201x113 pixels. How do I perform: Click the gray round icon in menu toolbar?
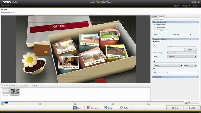(12, 85)
